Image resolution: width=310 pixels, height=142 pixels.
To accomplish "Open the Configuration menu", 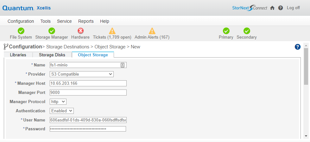I will click(21, 21).
